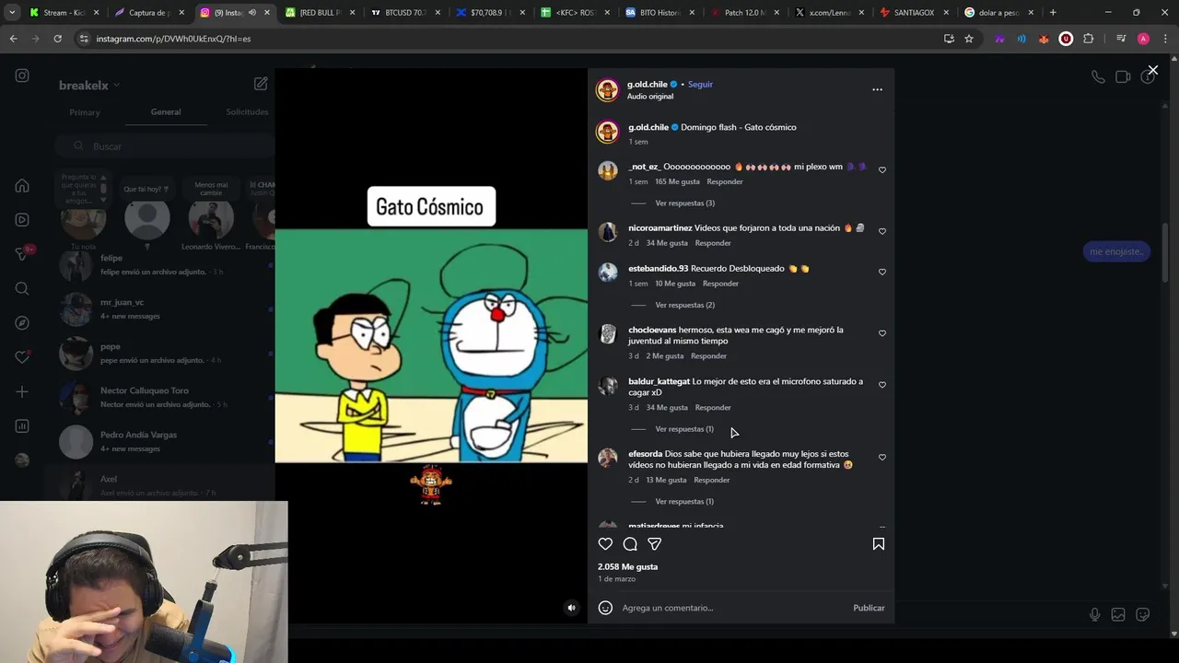Go back in browser history
The image size is (1179, 663).
[13, 39]
